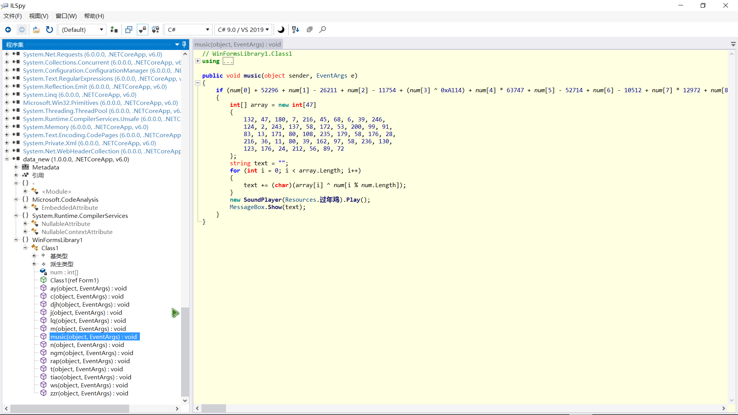
Task: Reload assemblies with the refresh icon
Action: click(50, 30)
